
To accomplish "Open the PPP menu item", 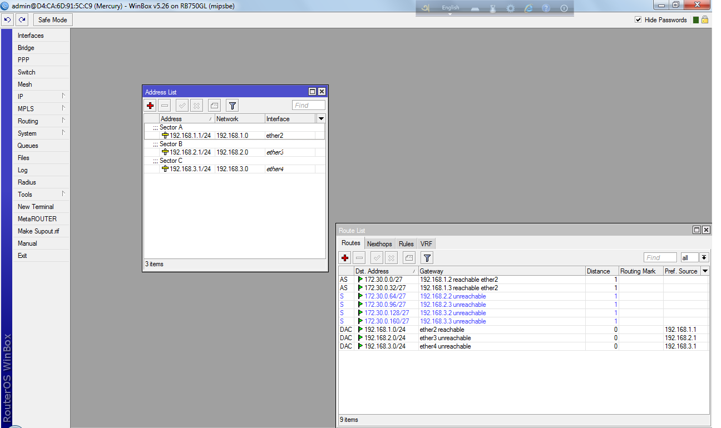I will (x=42, y=60).
